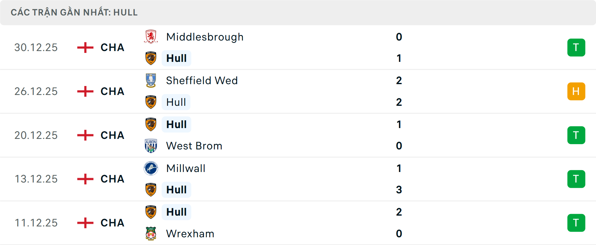The image size is (596, 245).
Task: Select the Hull City badge next to Middlesbrough match
Action: [x=151, y=58]
